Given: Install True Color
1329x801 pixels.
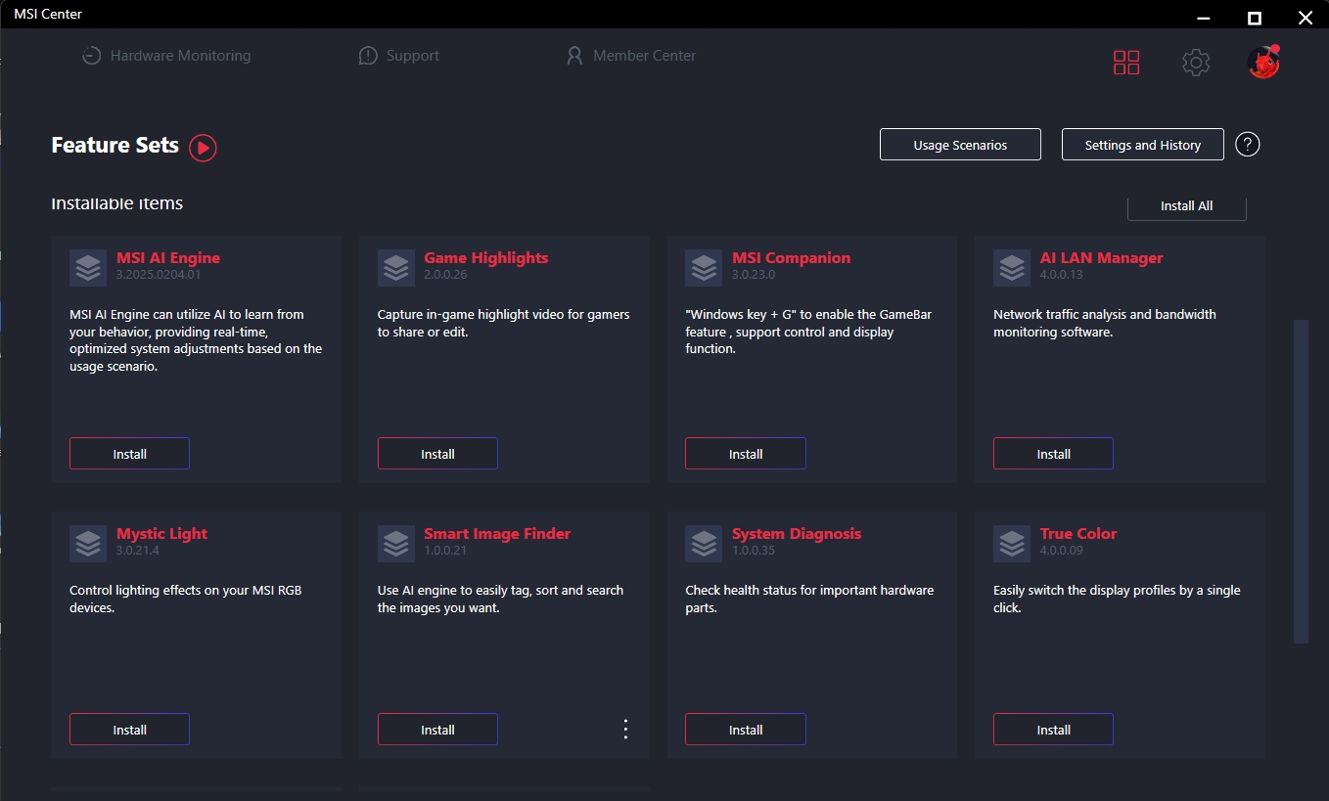Looking at the screenshot, I should [x=1053, y=730].
